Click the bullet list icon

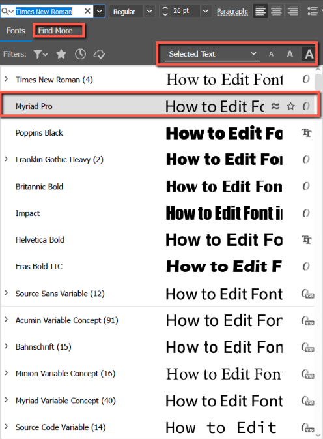pos(313,11)
